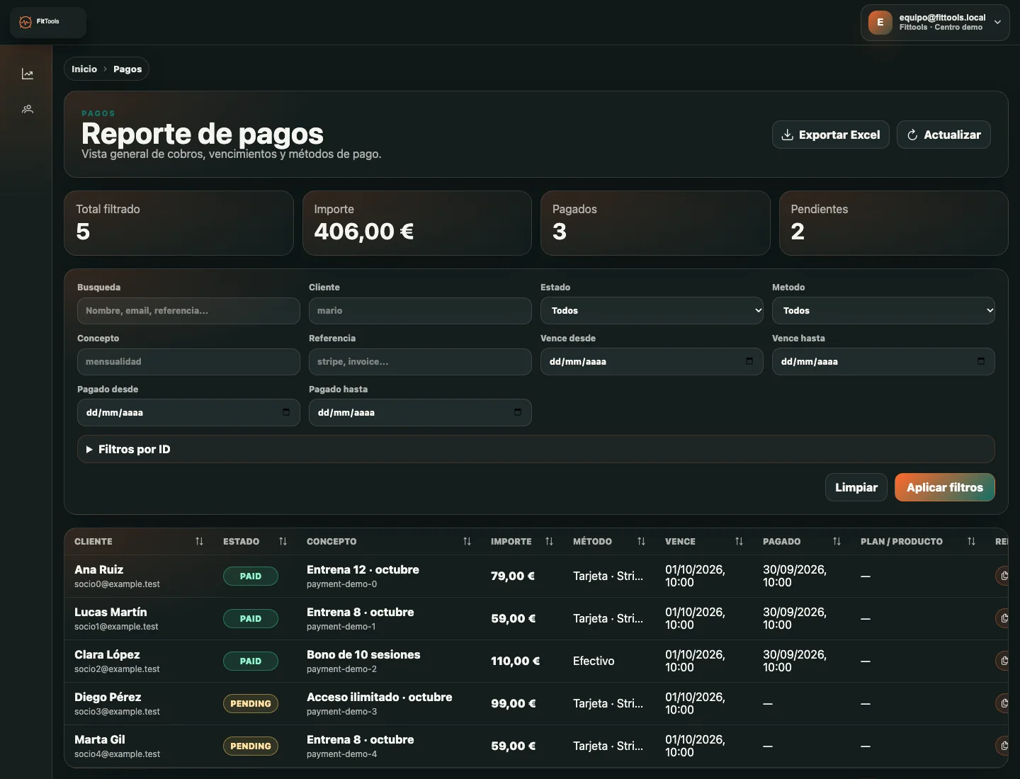Viewport: 1020px width, 779px height.
Task: Click action icon in Clara López row
Action: (x=1002, y=661)
